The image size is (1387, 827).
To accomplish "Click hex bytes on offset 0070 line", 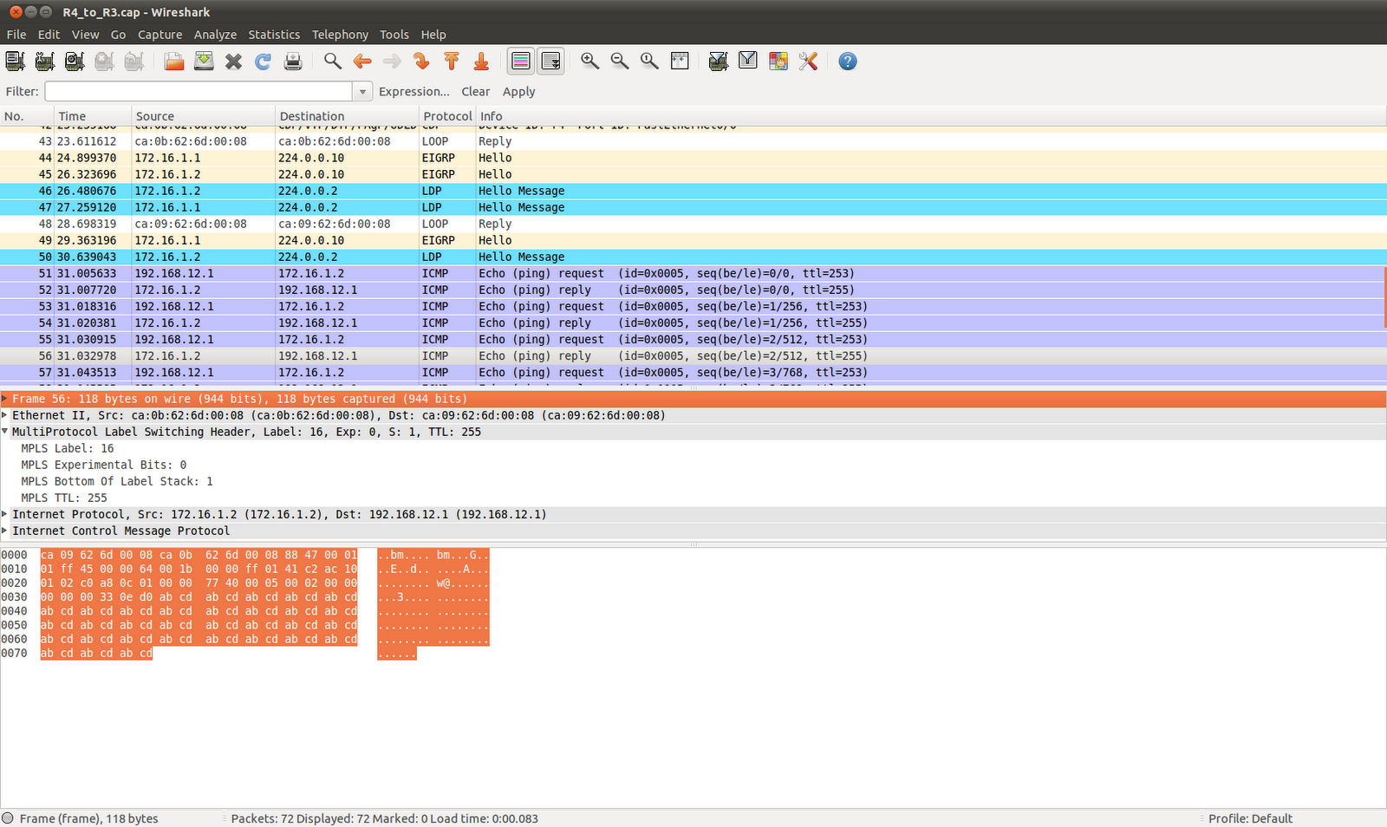I will coord(96,653).
